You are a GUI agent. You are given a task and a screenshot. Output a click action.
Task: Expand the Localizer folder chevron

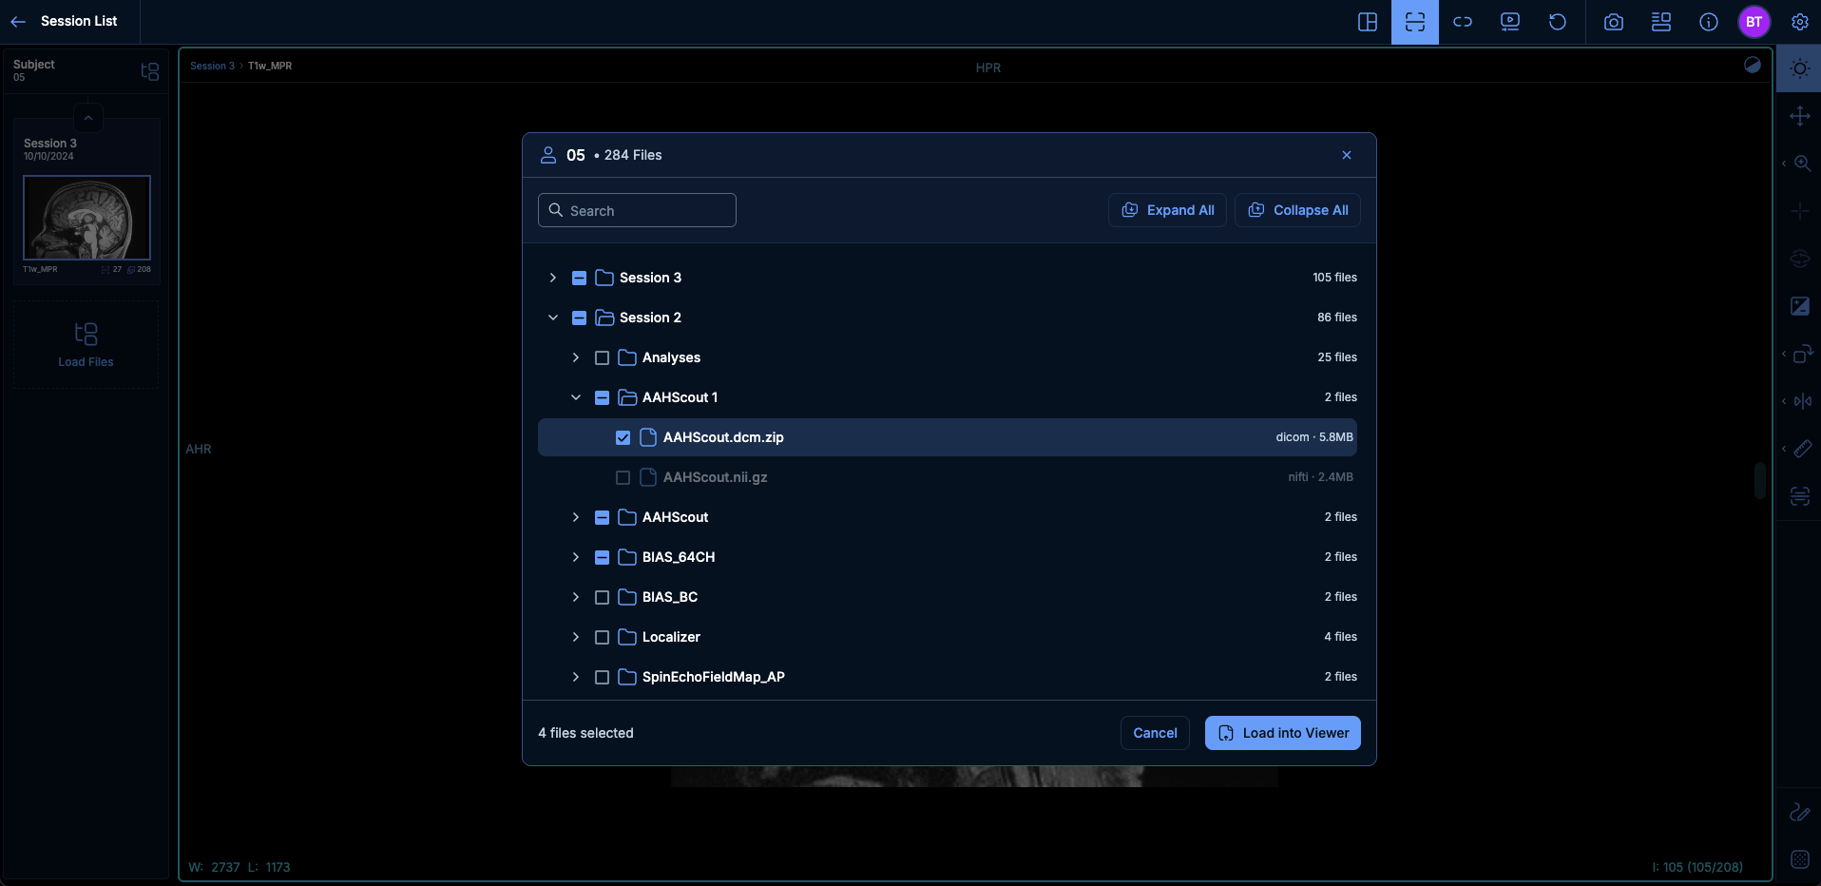coord(576,637)
